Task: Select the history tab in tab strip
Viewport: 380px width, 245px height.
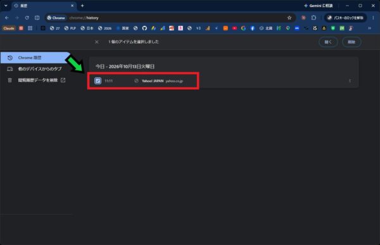Action: (44, 6)
